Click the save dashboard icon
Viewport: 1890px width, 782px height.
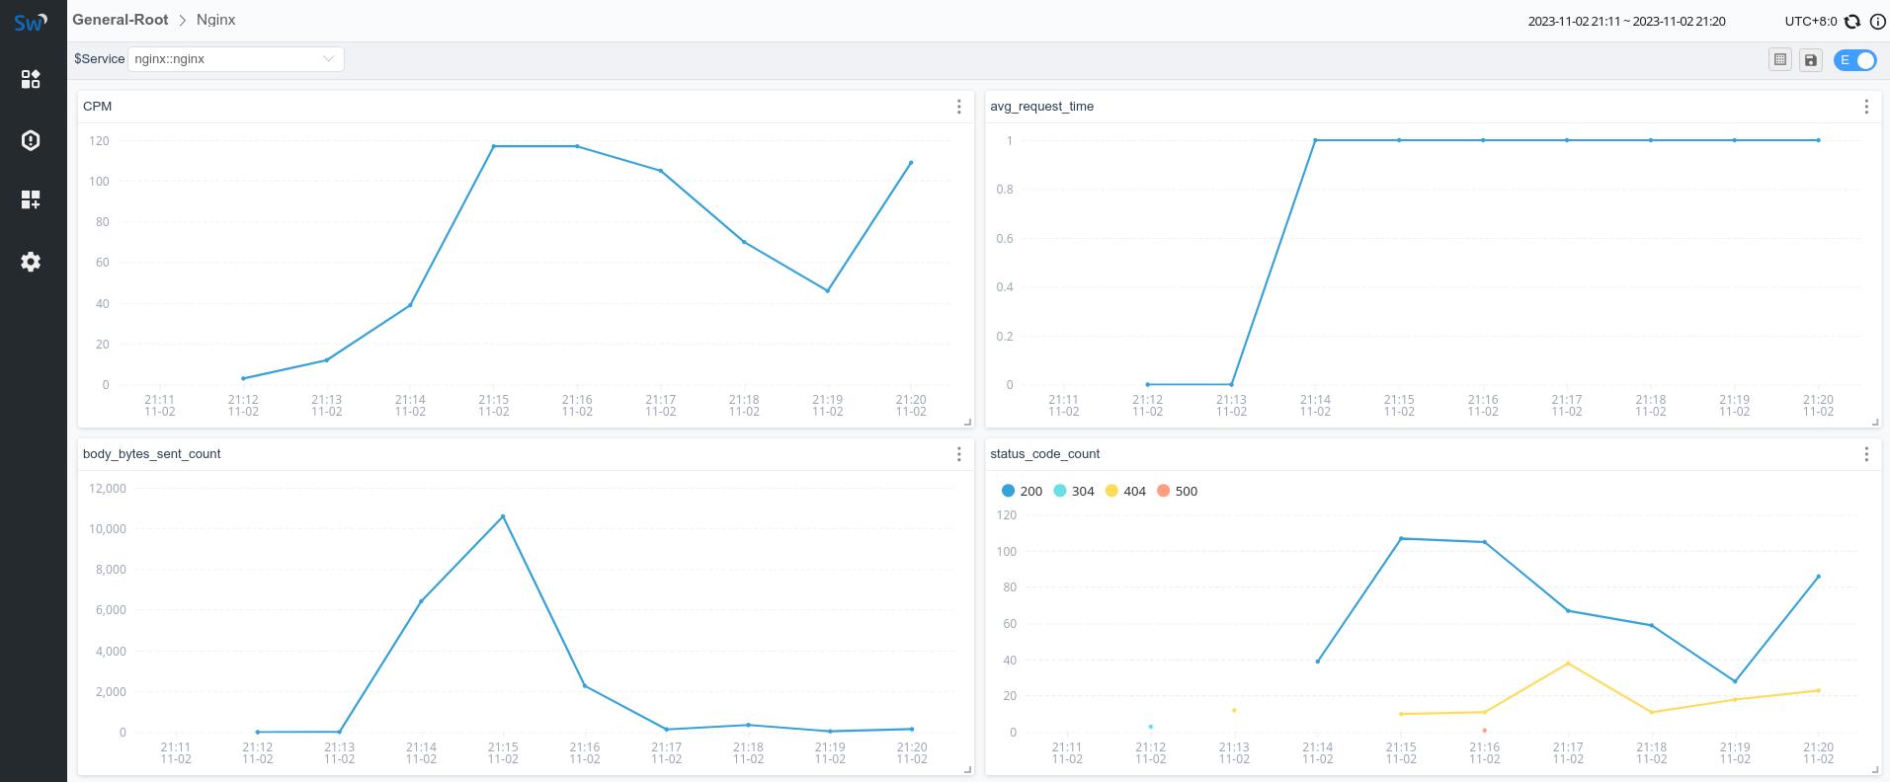[1810, 60]
